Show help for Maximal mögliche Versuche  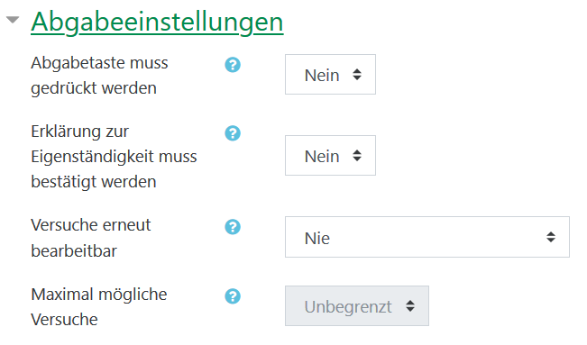coord(233,296)
